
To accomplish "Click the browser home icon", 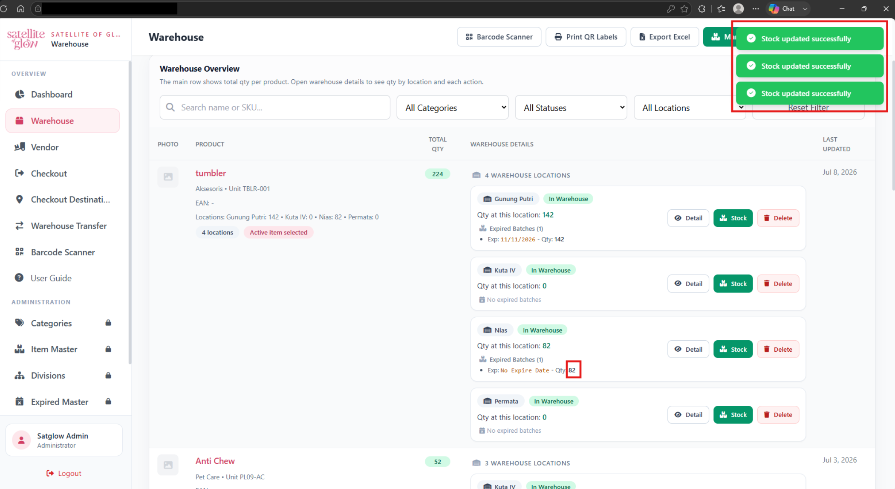I will pos(20,9).
